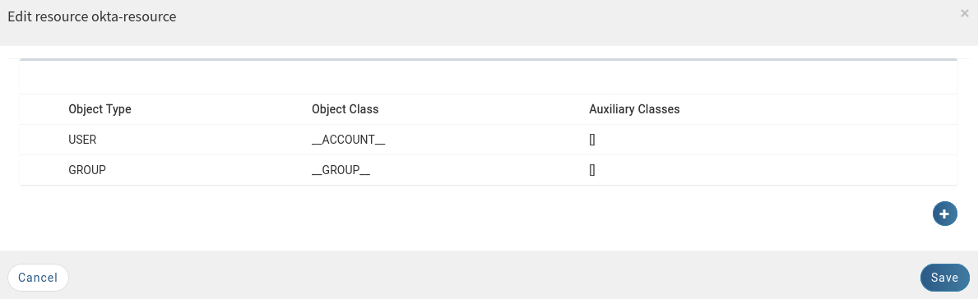Save the okta-resource changes
This screenshot has height=299, width=978.
tap(944, 278)
